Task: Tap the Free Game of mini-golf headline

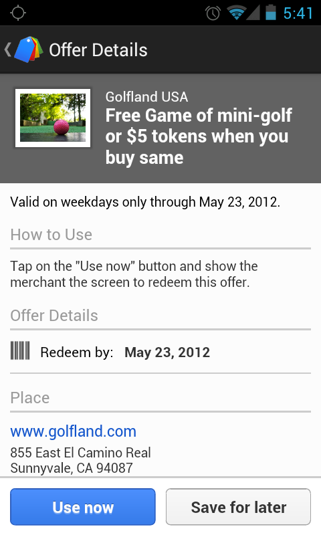Action: pos(199,136)
